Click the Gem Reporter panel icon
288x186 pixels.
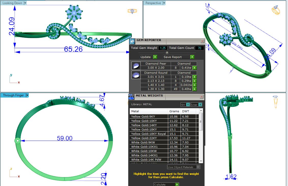click(132, 41)
